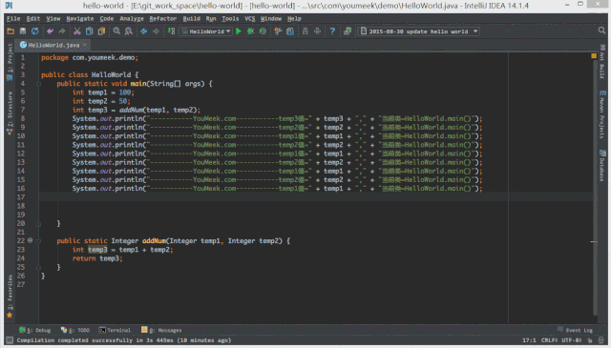Click the Cut scissors icon
The image size is (611, 348).
77,31
